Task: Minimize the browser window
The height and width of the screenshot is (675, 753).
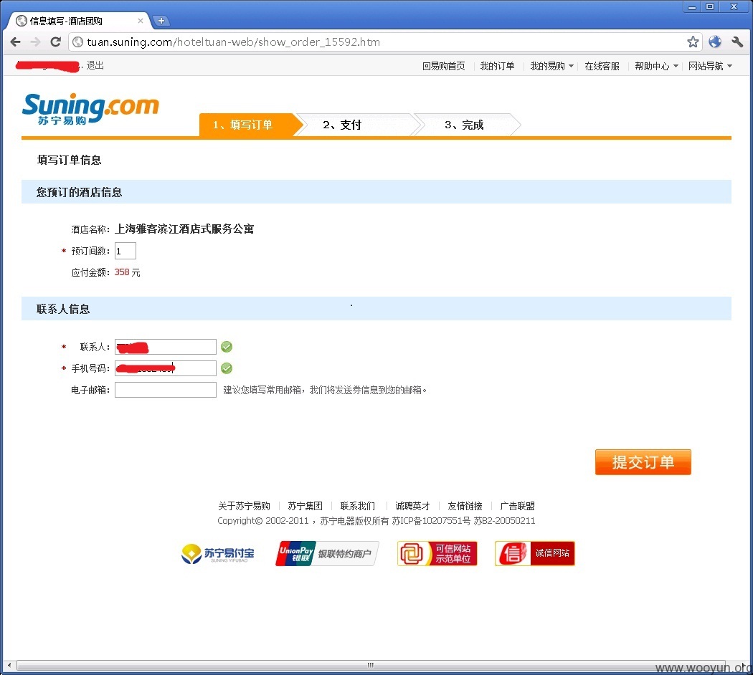Action: [692, 6]
